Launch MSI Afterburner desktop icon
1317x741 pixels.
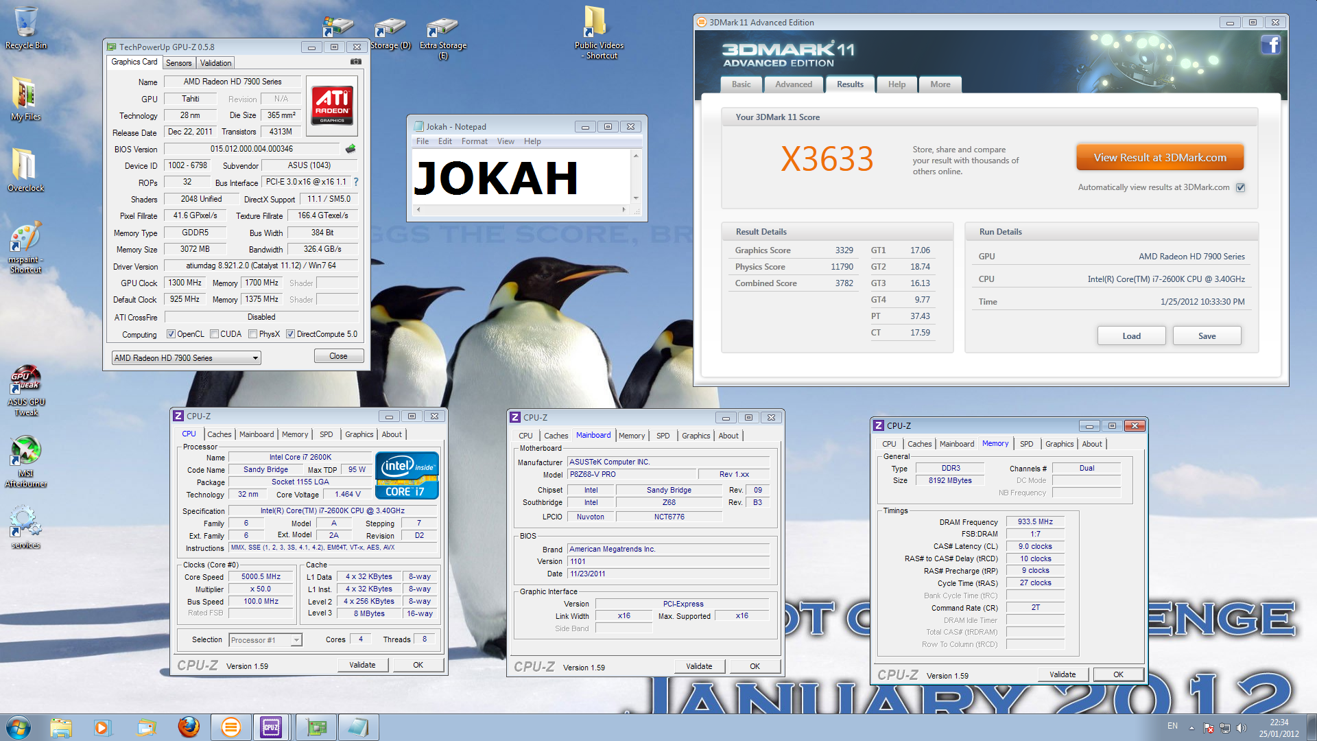(25, 461)
